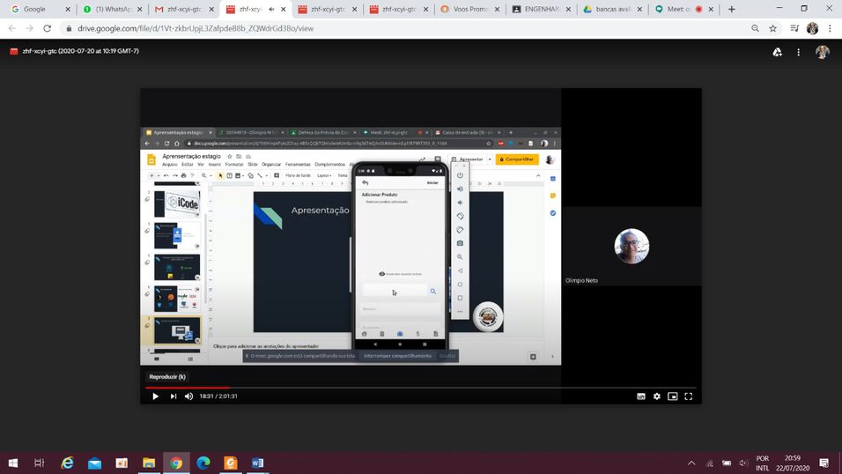Open video player settings gear
Image resolution: width=842 pixels, height=474 pixels.
point(657,396)
